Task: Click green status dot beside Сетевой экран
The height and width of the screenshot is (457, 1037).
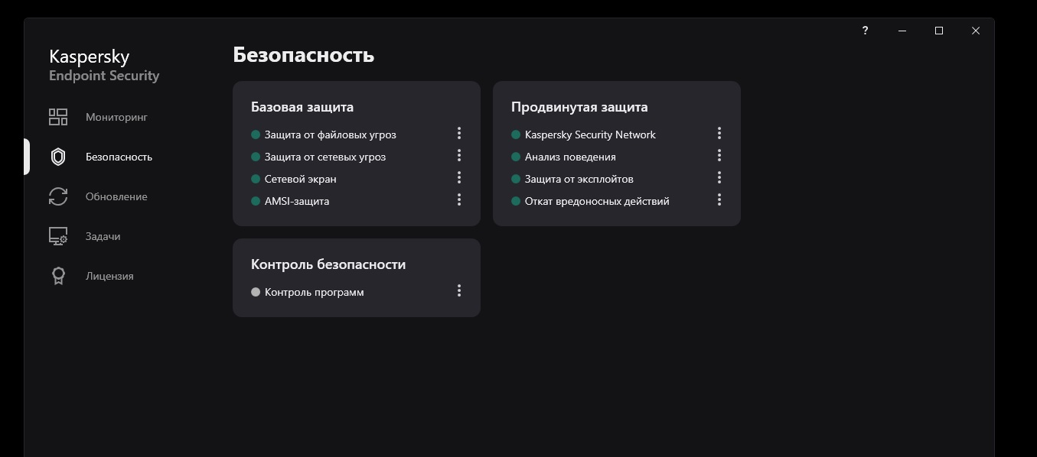Action: [256, 179]
